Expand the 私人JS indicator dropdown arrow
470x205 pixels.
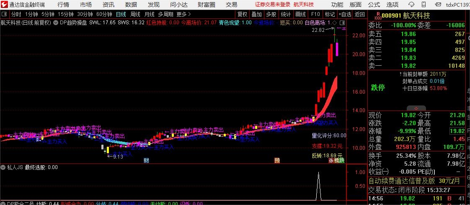pos(3,167)
